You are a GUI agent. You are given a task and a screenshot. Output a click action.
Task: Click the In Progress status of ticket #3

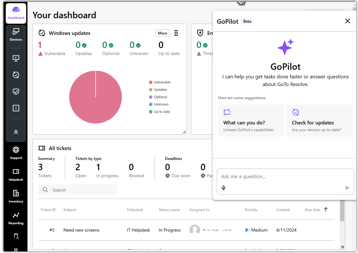170,230
